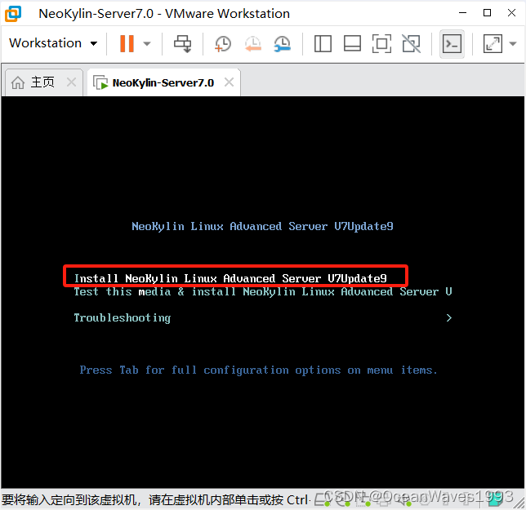Toggle the console view button
The width and height of the screenshot is (526, 510).
pos(452,44)
